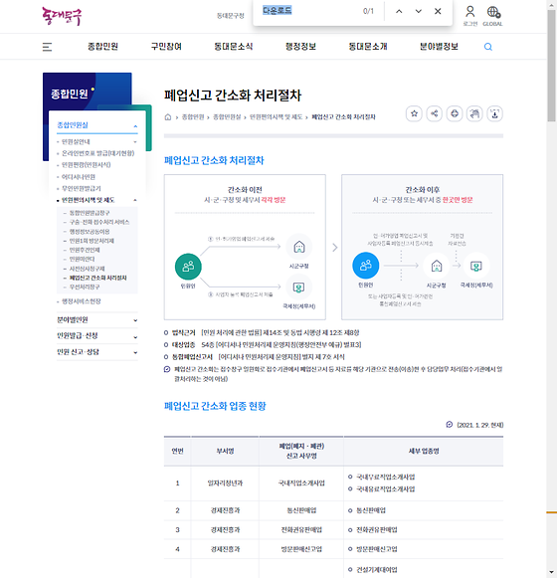Image resolution: width=557 pixels, height=578 pixels.
Task: Open 사전심사청구제 submenu link
Action: [87, 269]
